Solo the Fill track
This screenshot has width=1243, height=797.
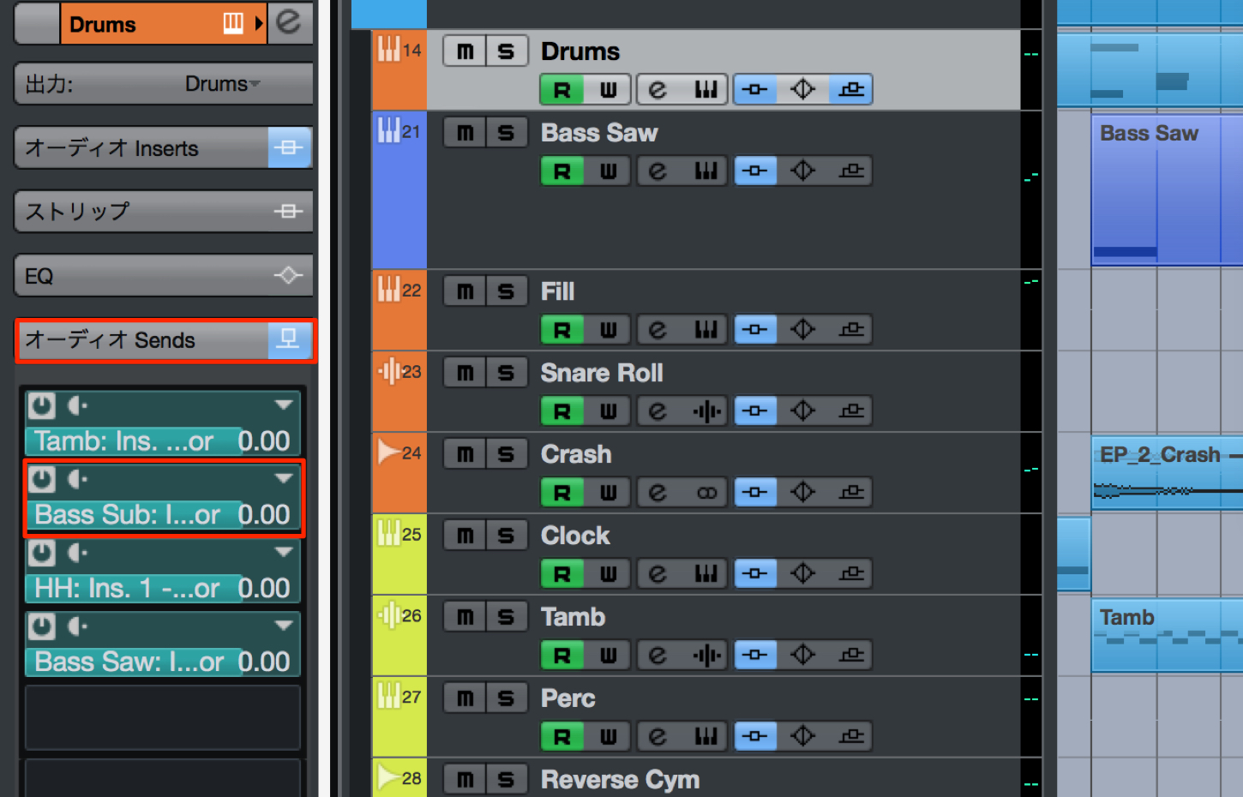coord(507,291)
